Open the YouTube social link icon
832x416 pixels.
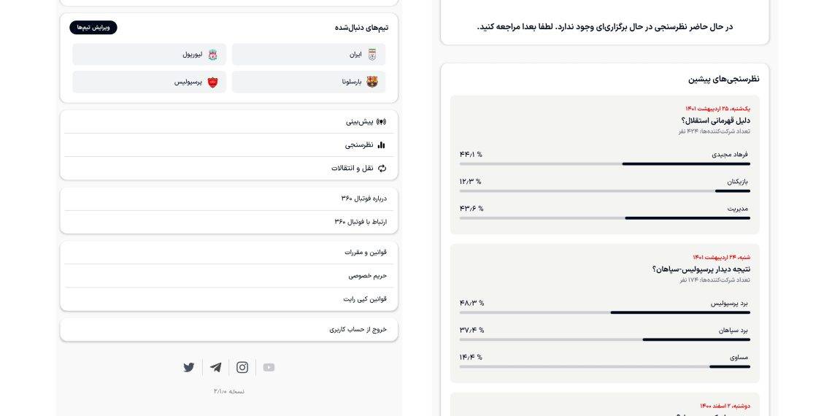point(269,367)
